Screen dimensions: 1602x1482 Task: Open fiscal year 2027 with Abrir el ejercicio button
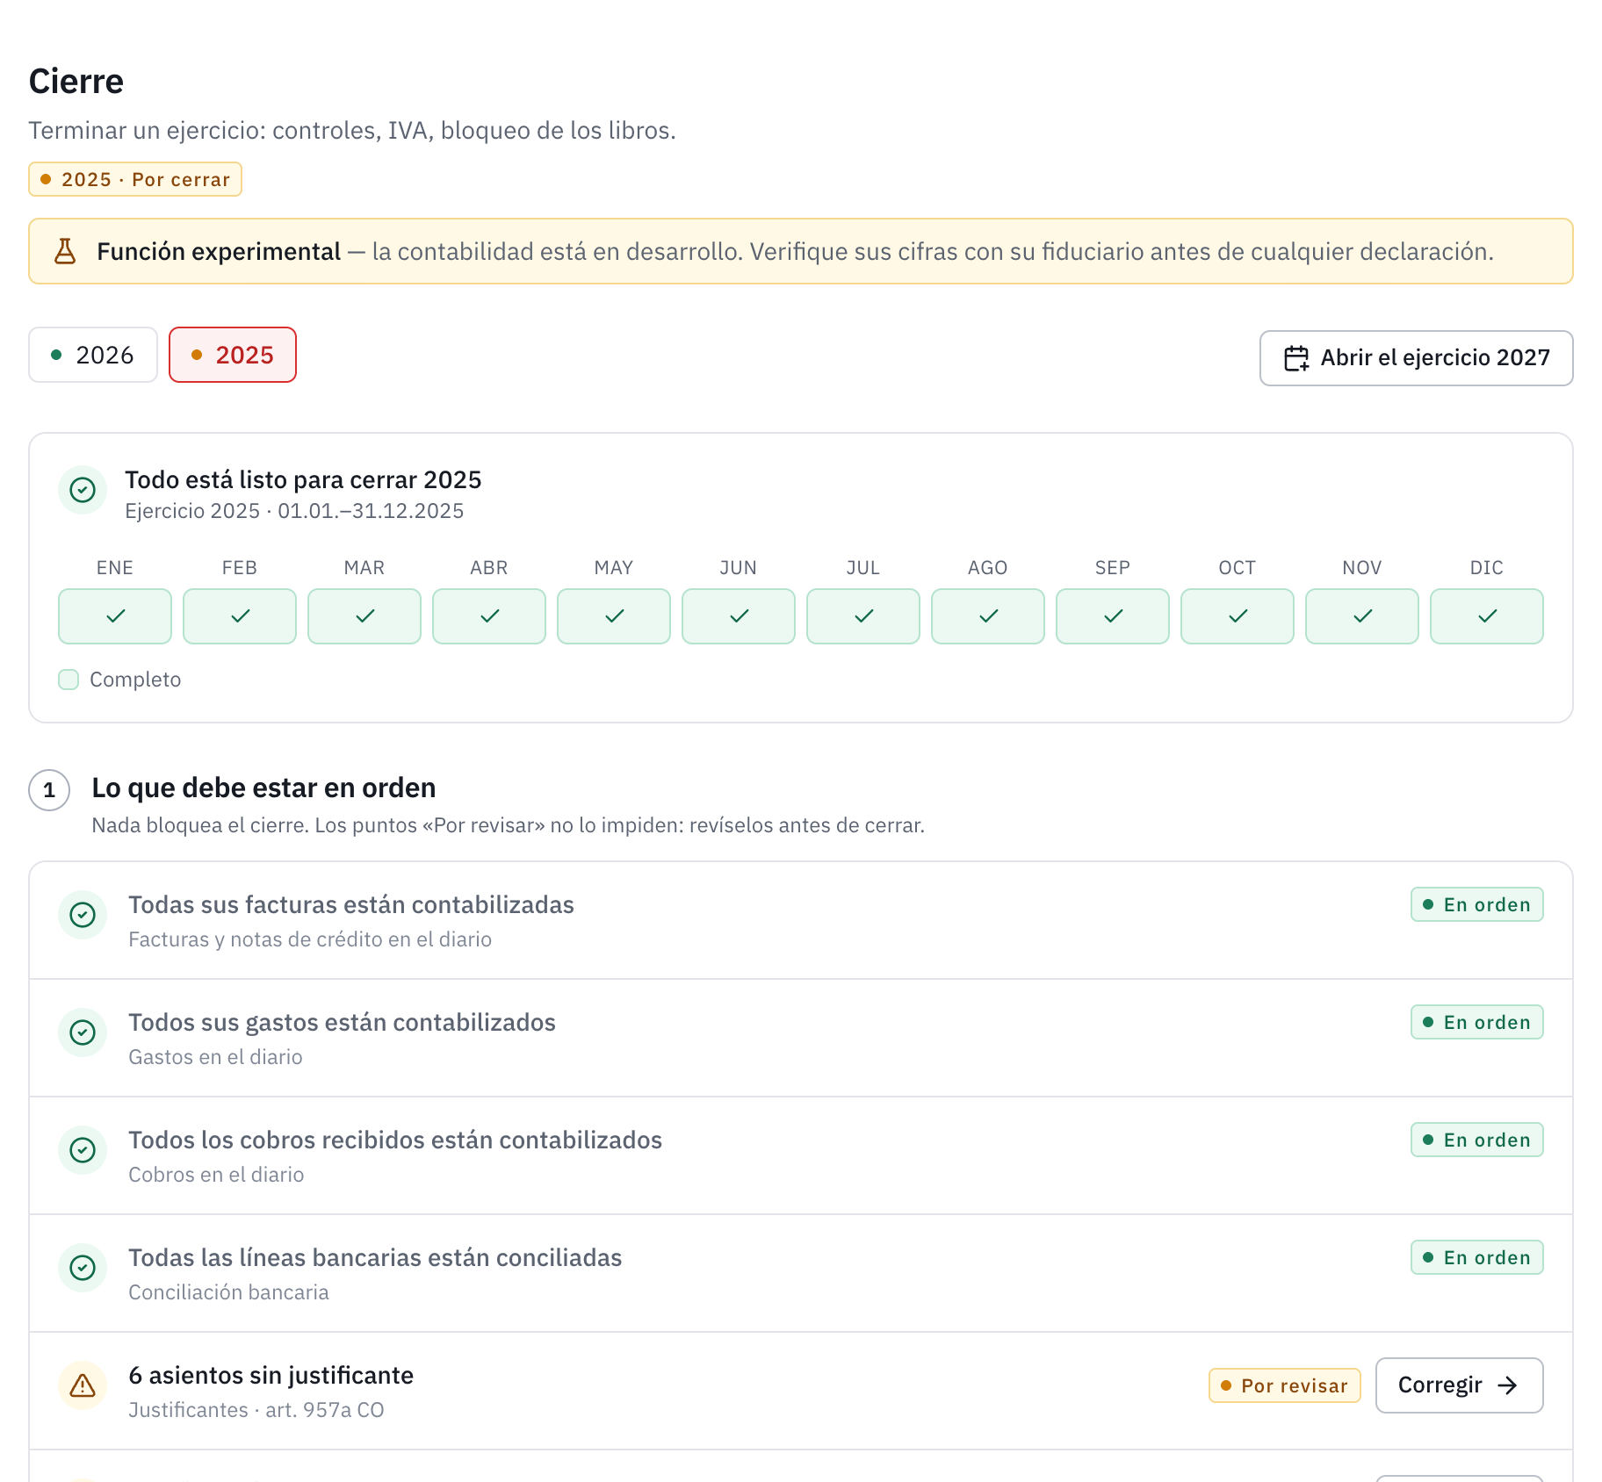tap(1416, 358)
